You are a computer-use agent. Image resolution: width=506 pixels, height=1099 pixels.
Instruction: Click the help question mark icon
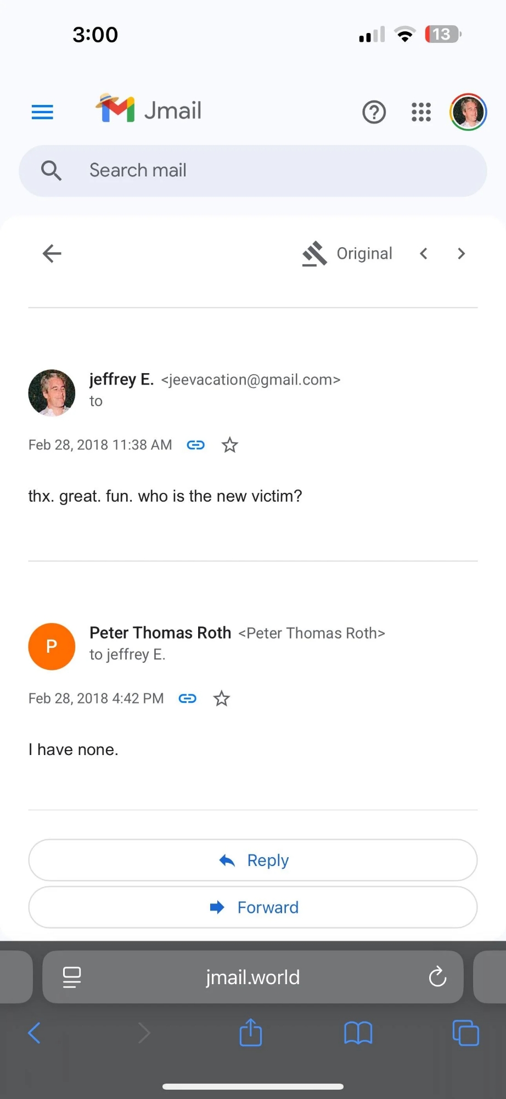coord(374,112)
